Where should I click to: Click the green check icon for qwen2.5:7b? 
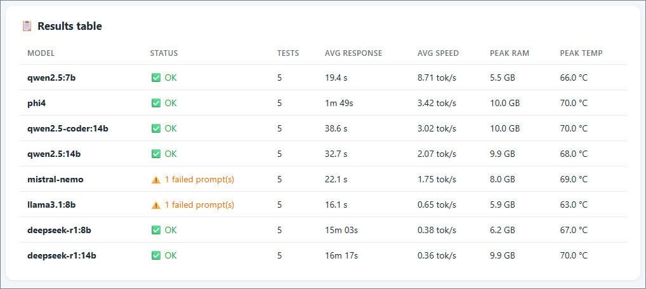tap(155, 77)
